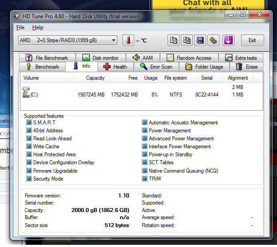The width and height of the screenshot is (277, 247).
Task: Click the HD Tune Pro title bar icon
Action: (x=17, y=16)
